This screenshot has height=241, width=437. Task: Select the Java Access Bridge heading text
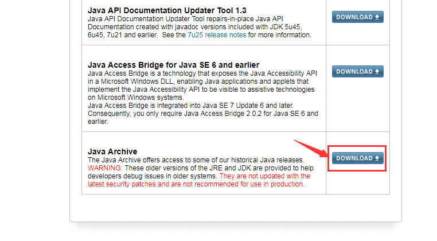tap(173, 65)
